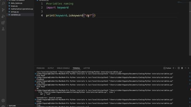
Task: Click the print function name on line 4
Action: pyautogui.click(x=50, y=15)
